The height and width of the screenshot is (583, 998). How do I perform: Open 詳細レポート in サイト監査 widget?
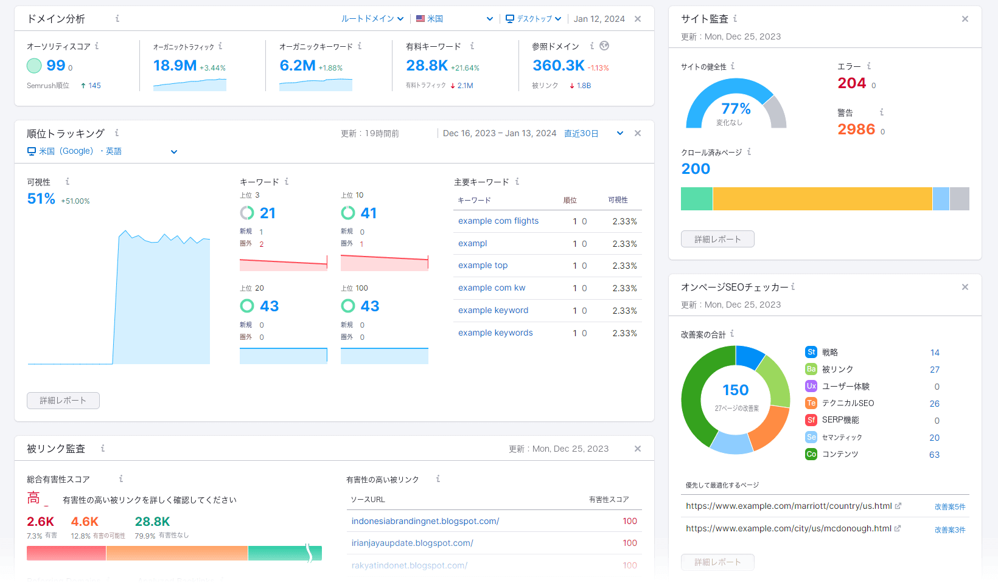[x=717, y=239]
